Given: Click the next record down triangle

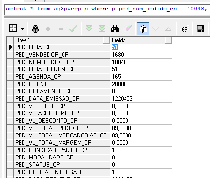Looking at the screenshot, I should click(156, 29).
